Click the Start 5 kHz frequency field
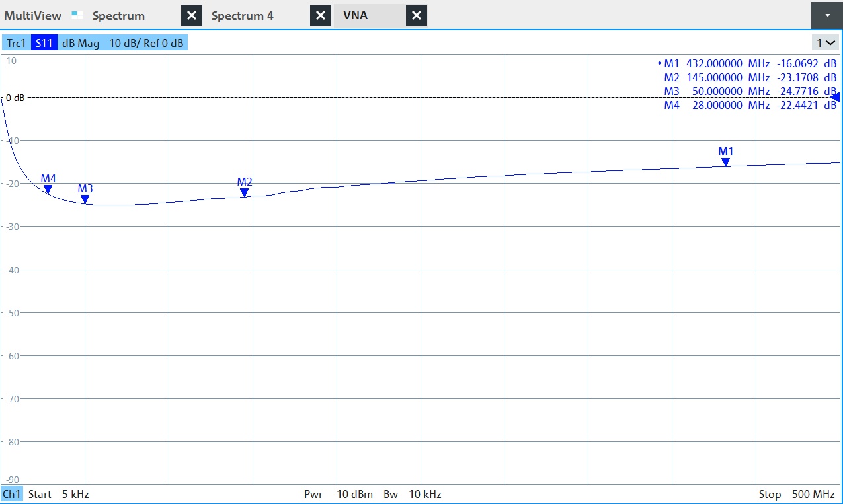This screenshot has height=504, width=843. point(58,494)
